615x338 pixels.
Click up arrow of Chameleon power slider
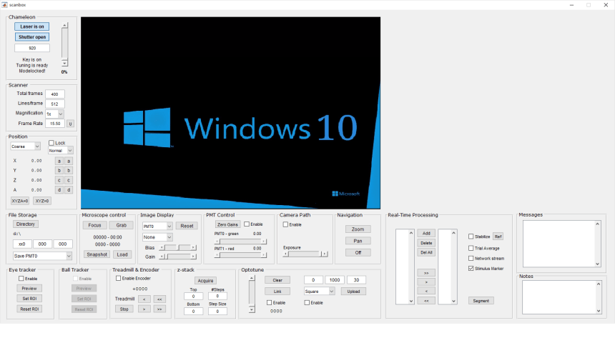pos(64,25)
